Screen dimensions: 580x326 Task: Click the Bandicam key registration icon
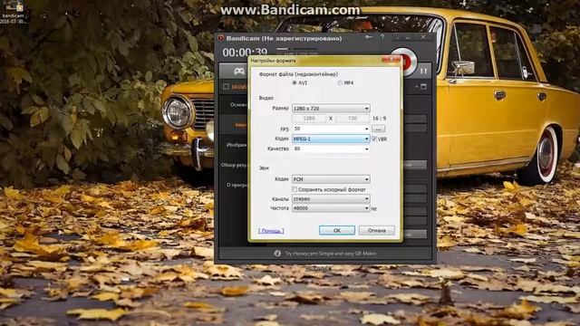[369, 37]
